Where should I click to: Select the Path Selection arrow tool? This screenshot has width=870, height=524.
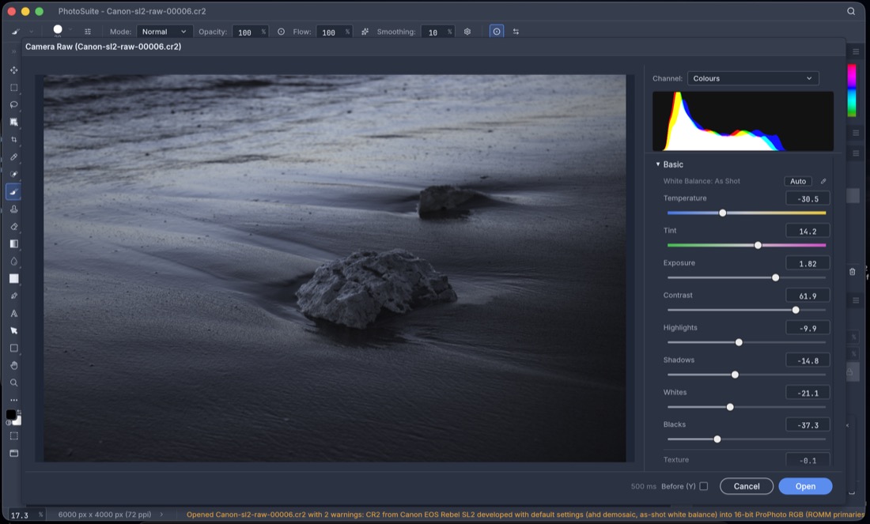click(x=14, y=330)
